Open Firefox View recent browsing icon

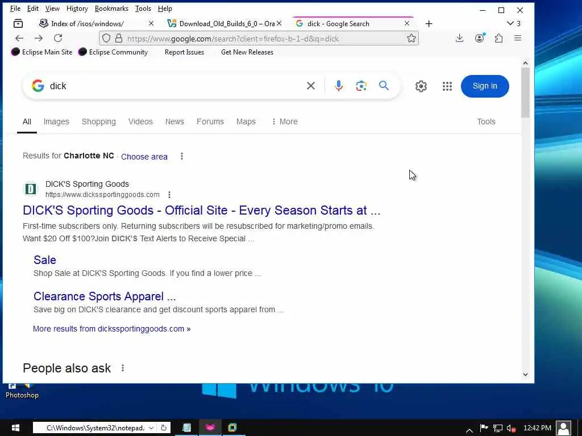click(x=18, y=24)
